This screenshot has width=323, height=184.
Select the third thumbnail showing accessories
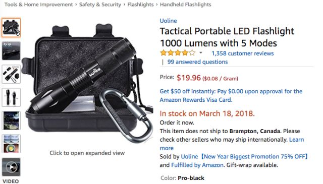click(11, 74)
